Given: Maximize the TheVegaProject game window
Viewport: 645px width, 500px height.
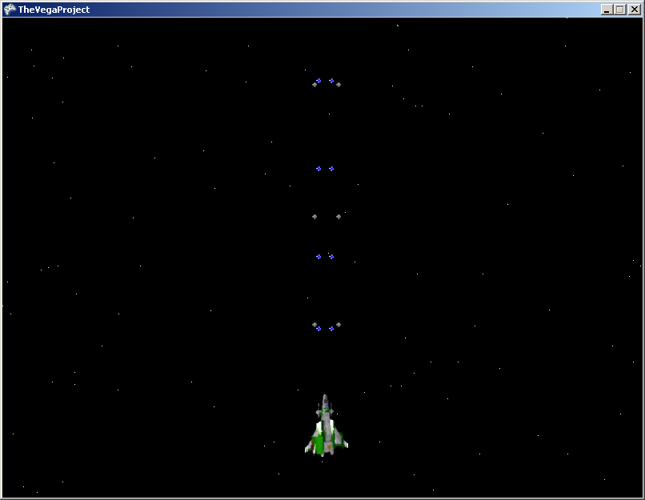Looking at the screenshot, I should pyautogui.click(x=619, y=10).
